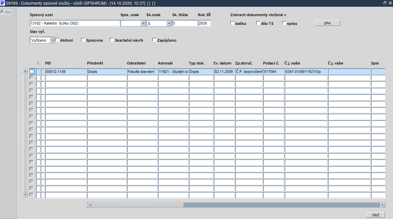
Task: Click the restore window icon in title bar
Action: click(x=385, y=3)
